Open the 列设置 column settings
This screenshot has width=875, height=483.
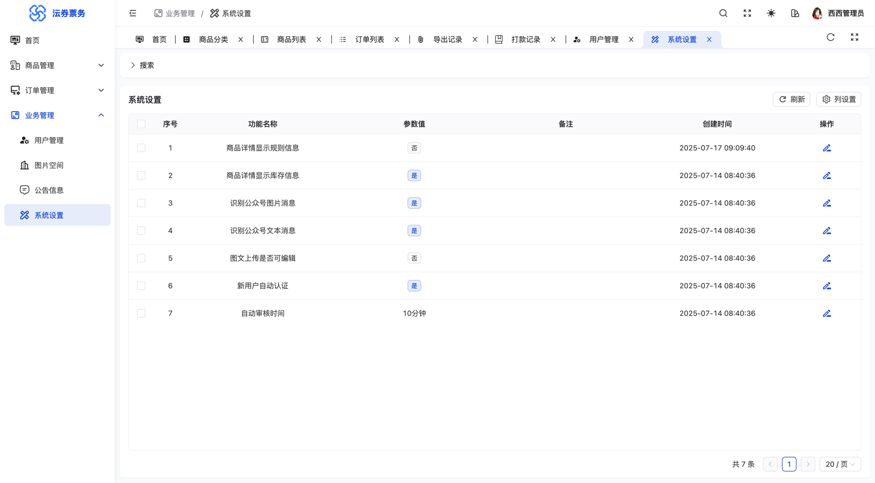(839, 99)
